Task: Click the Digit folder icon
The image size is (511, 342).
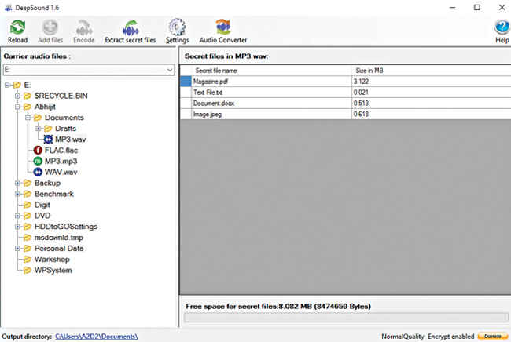Action: (x=28, y=206)
